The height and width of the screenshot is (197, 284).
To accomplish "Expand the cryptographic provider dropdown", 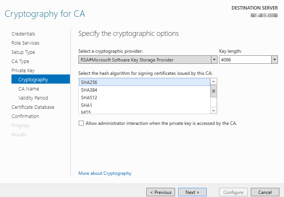I will (214, 60).
